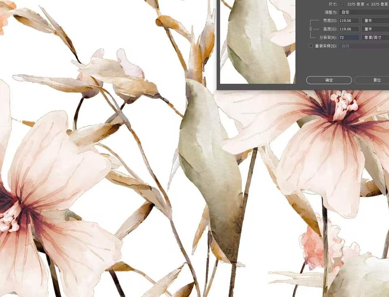Click the 复位 reset button
389x297 pixels.
tap(372, 80)
